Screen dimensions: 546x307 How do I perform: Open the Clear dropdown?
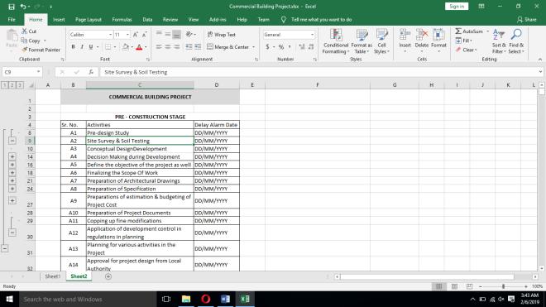click(466, 50)
